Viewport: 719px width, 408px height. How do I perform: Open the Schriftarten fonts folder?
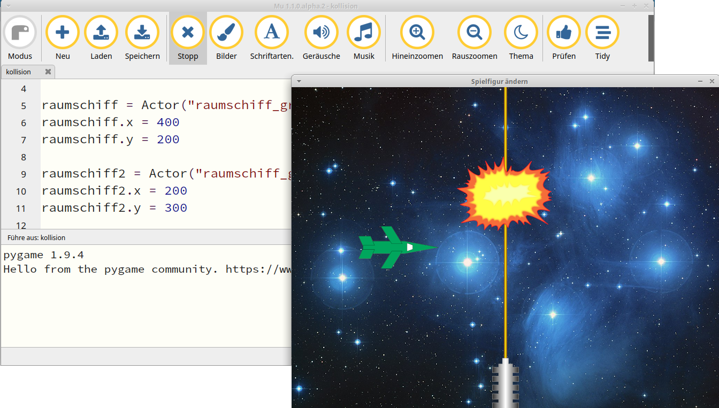pos(272,33)
